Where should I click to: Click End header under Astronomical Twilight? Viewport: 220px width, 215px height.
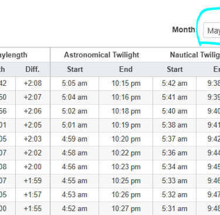pyautogui.click(x=126, y=69)
